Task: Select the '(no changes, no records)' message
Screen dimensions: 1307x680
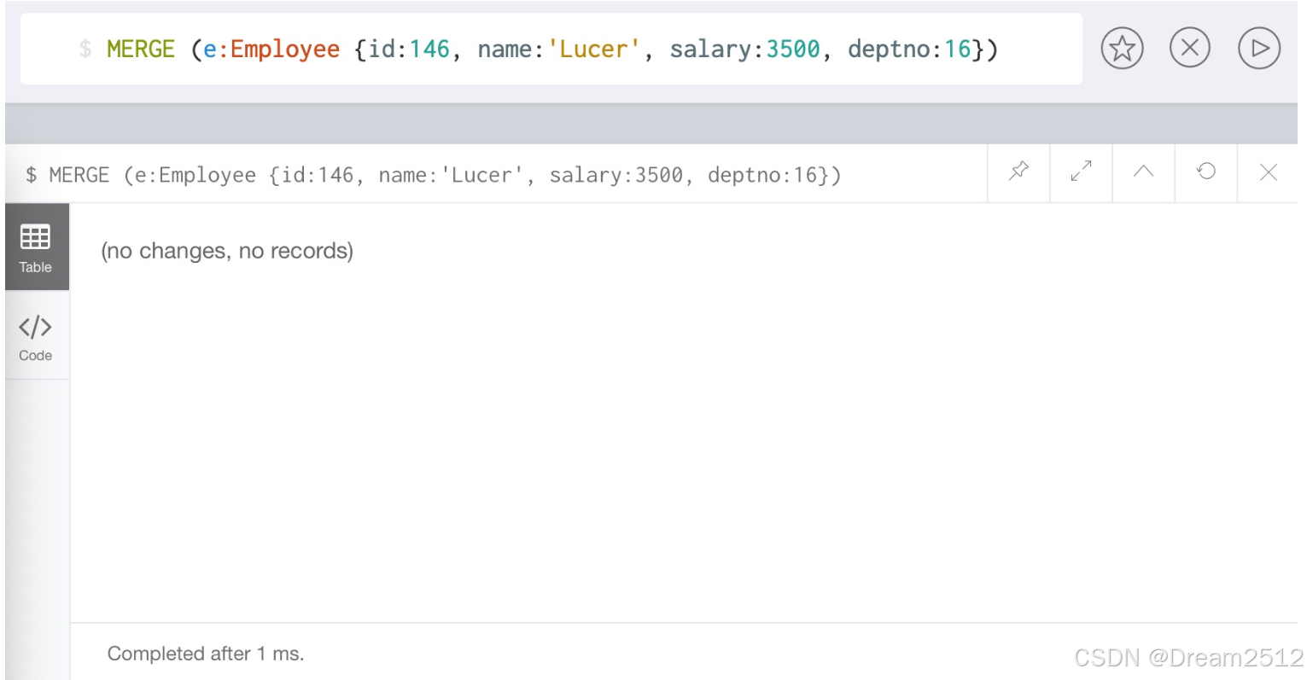Action: click(x=227, y=251)
